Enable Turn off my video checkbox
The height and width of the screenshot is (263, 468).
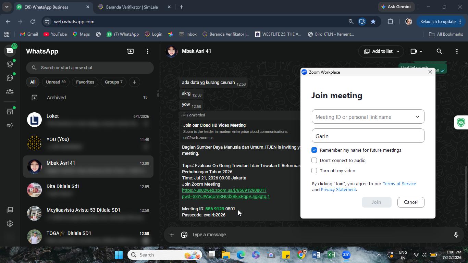[x=314, y=171]
